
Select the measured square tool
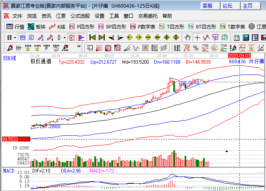click(90, 48)
